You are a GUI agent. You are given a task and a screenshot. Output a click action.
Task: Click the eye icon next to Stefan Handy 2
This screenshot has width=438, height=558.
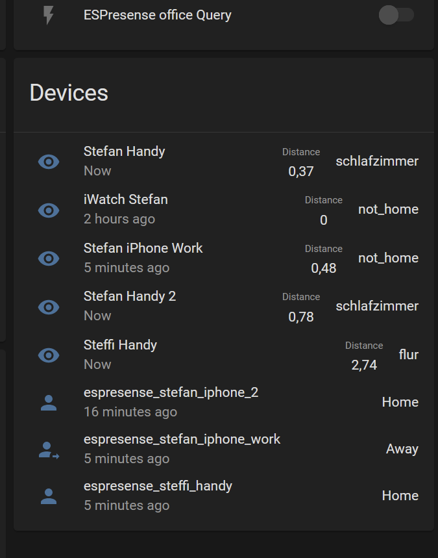(x=49, y=307)
